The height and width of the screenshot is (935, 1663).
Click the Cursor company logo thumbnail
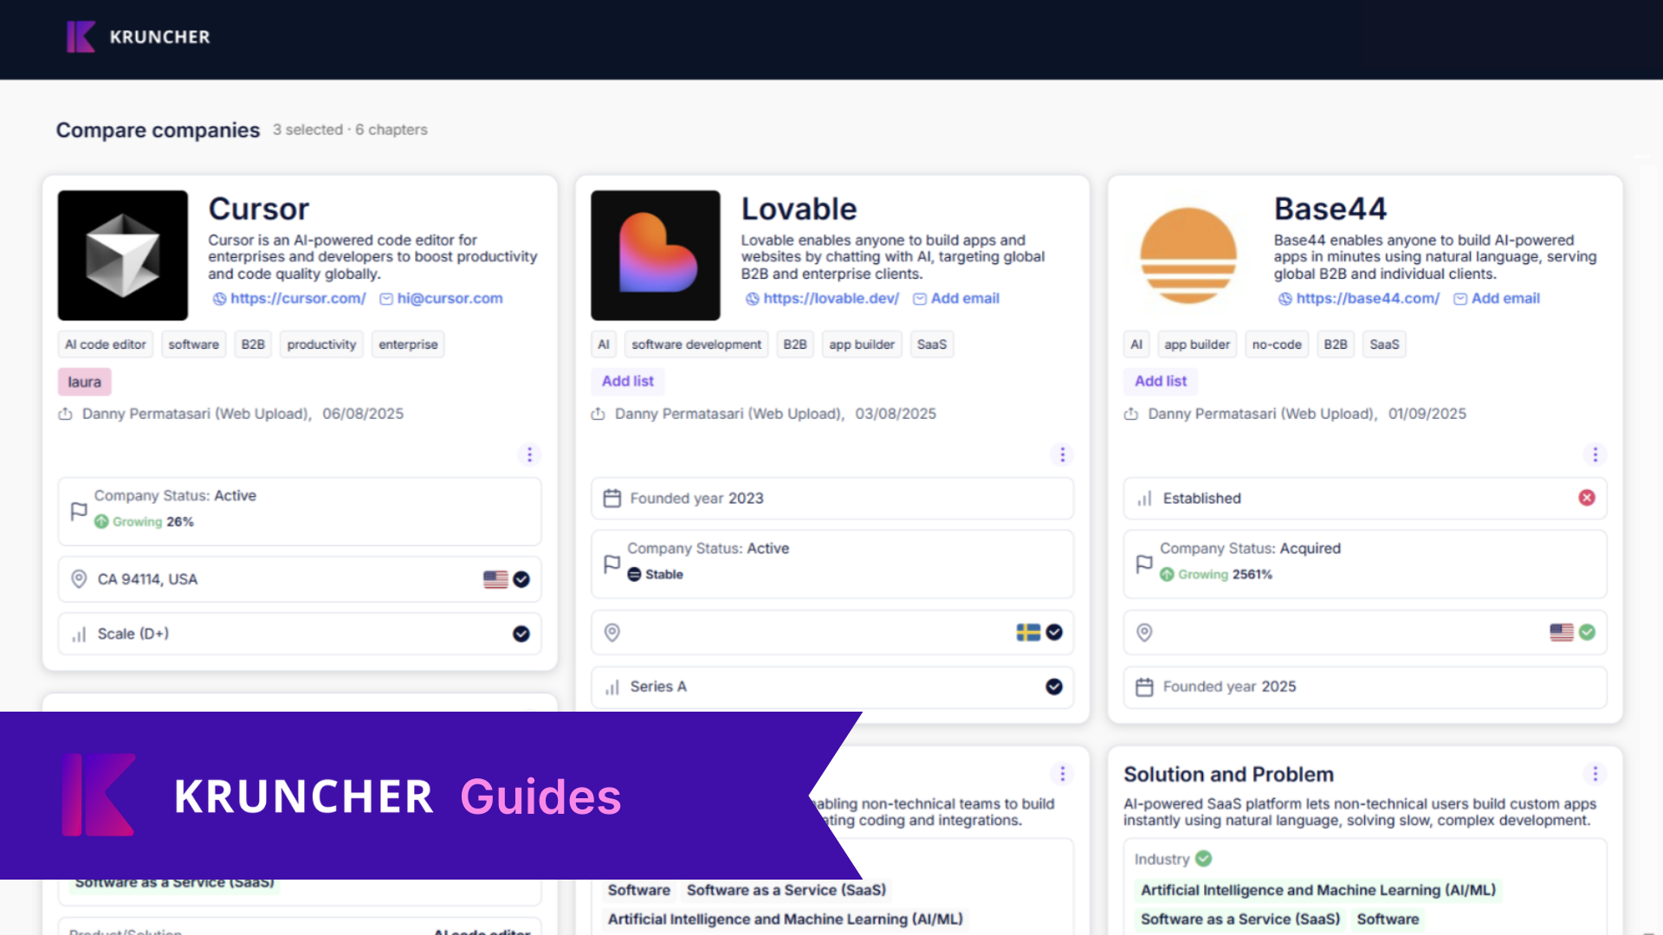(123, 255)
